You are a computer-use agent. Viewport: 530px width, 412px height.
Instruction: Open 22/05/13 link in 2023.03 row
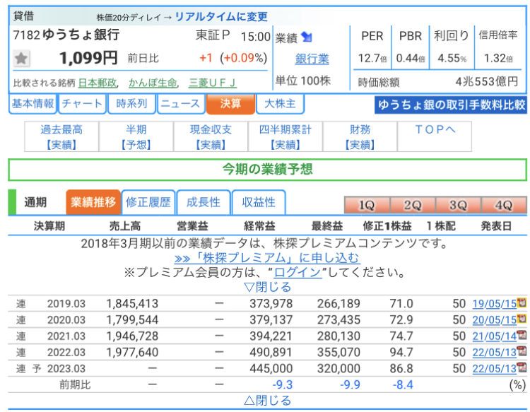[x=495, y=369]
